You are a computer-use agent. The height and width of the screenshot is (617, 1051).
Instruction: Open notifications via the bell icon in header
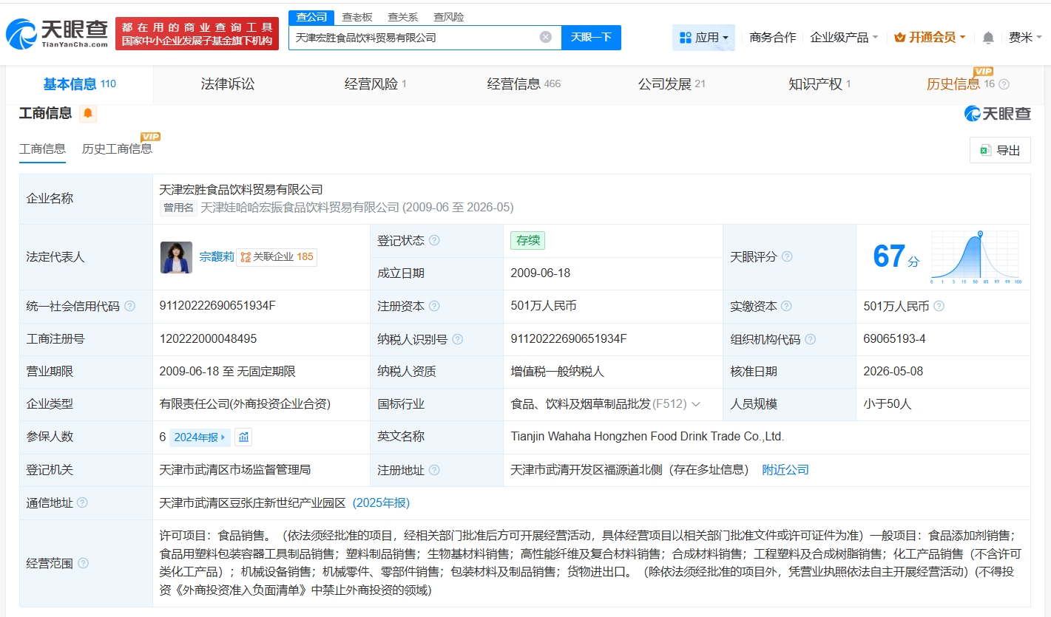tap(988, 38)
